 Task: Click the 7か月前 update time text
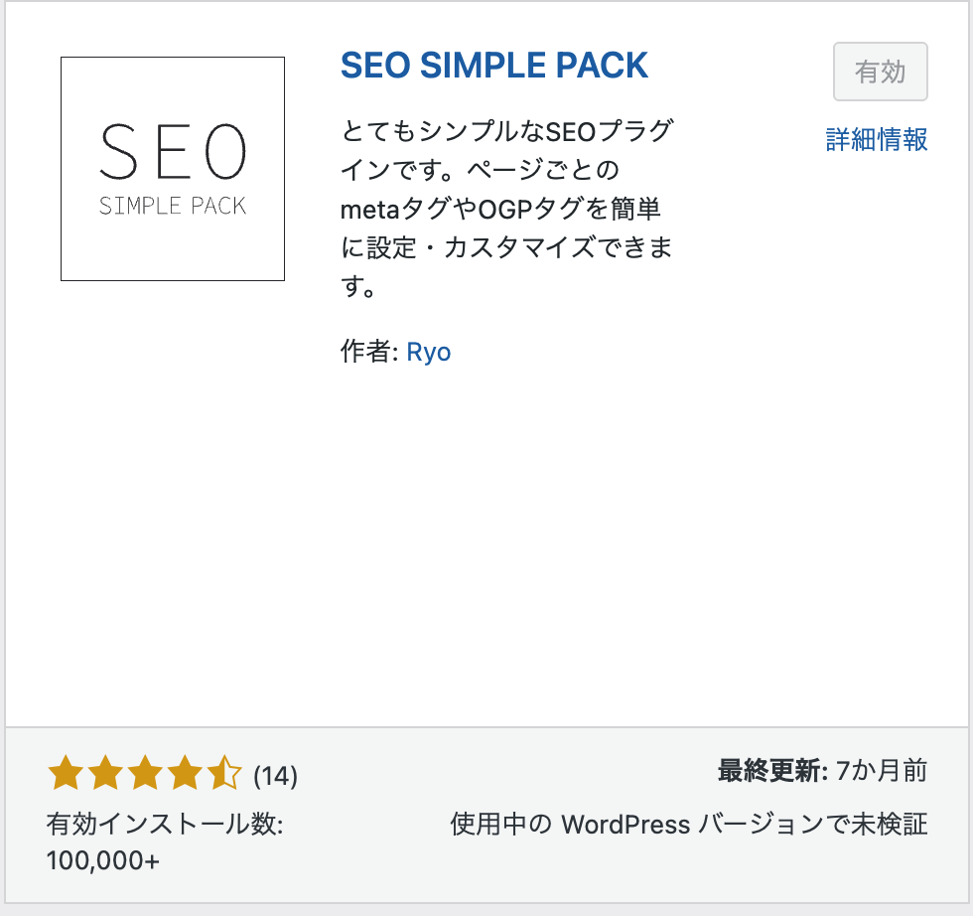(x=882, y=771)
